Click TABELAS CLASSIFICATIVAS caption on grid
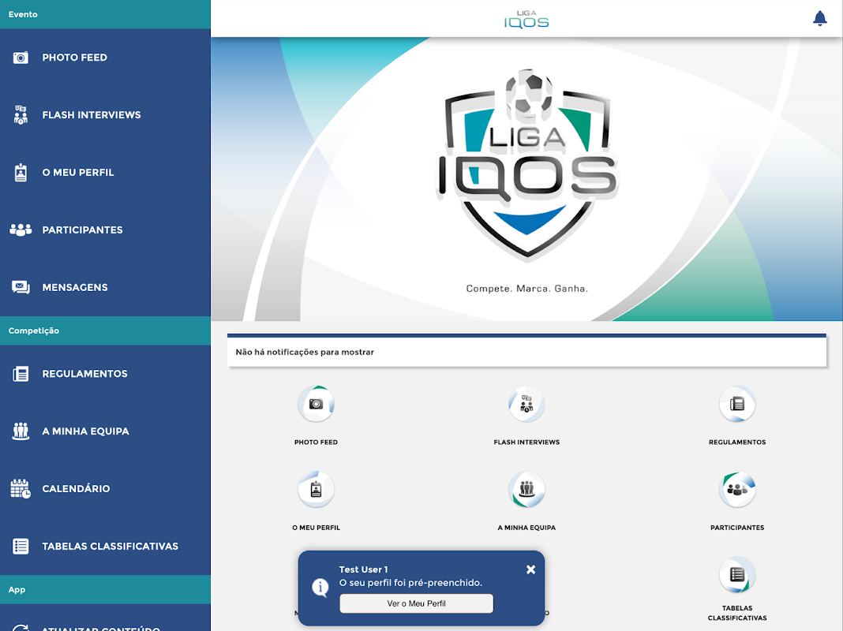 point(737,613)
